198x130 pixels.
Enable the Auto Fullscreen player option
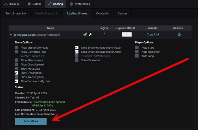[137, 52]
